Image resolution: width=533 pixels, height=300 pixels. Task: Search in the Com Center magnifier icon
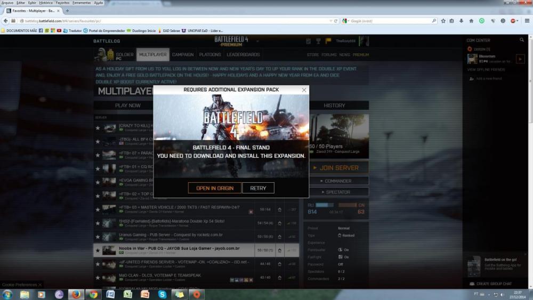[x=522, y=40]
